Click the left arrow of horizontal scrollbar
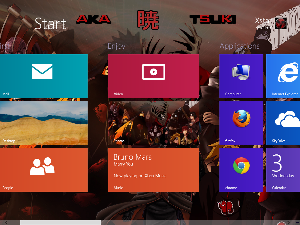Screen dimensions: 300x225 (x=6, y=223)
